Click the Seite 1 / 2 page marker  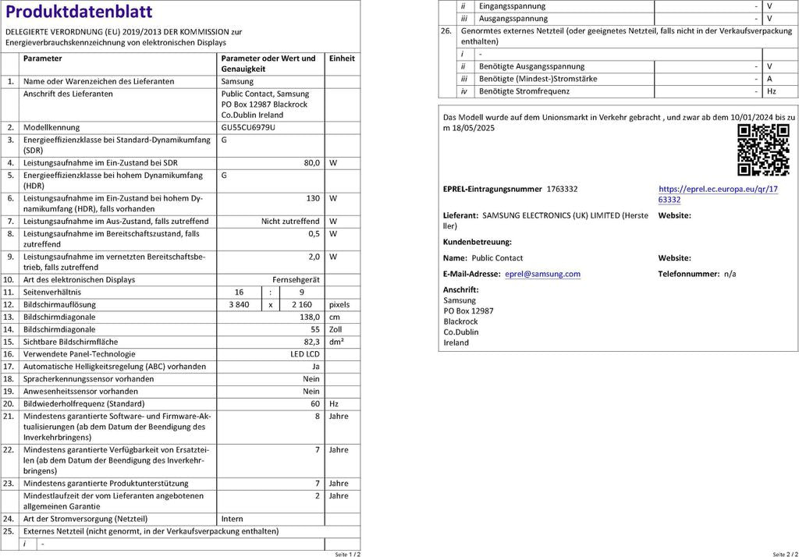click(x=347, y=554)
